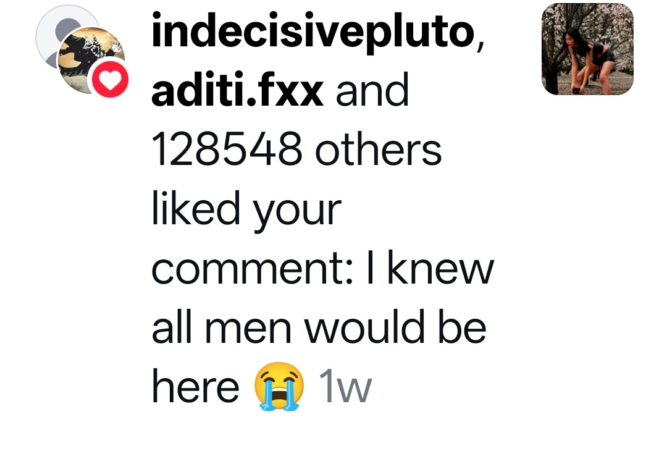Click the word "others" after the count
667x451 pixels.
pyautogui.click(x=378, y=150)
